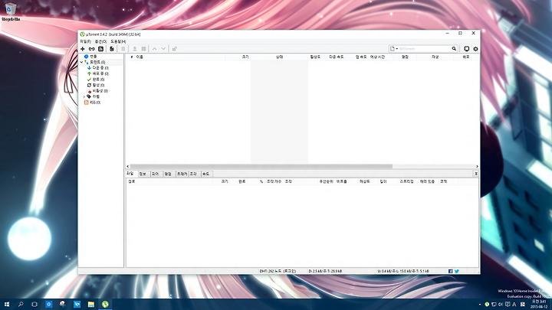The width and height of the screenshot is (552, 310).
Task: Select the Inactive (0) red-dot item
Action: point(97,91)
